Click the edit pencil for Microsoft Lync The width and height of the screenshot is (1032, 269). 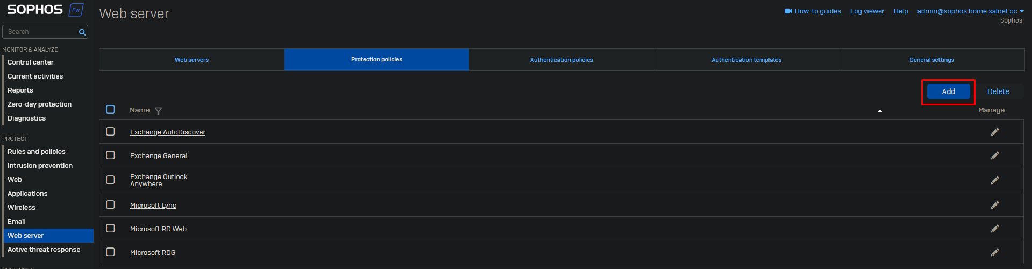994,205
